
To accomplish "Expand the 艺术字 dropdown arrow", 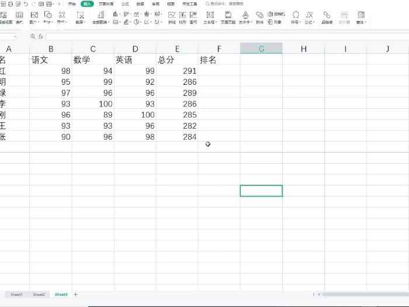I will point(251,22).
